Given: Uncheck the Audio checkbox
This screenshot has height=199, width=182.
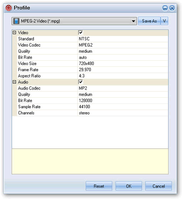Looking at the screenshot, I should (x=80, y=82).
